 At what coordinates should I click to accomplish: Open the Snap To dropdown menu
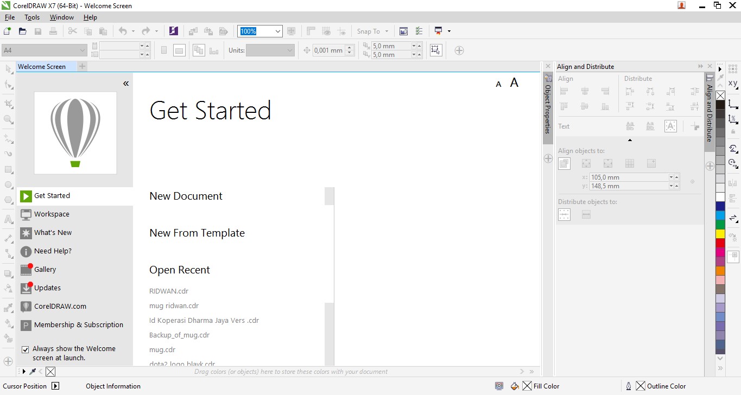pyautogui.click(x=372, y=31)
